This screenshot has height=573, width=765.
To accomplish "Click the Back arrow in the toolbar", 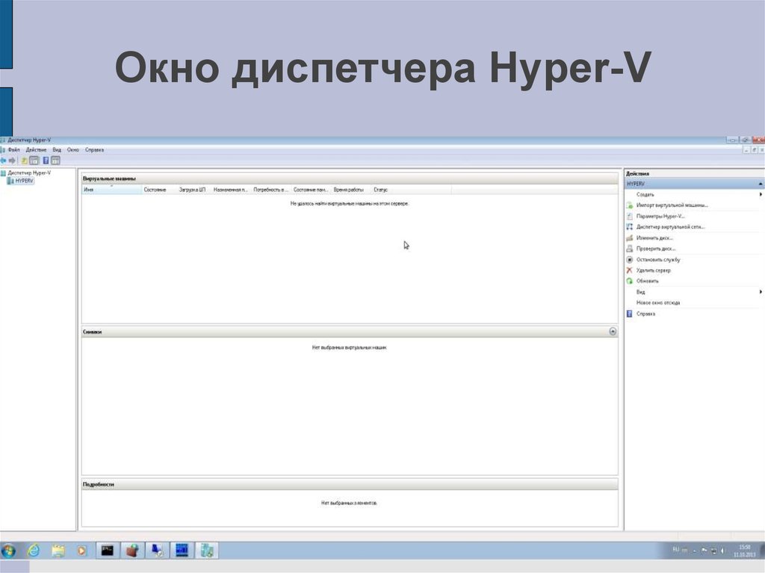I will point(3,160).
